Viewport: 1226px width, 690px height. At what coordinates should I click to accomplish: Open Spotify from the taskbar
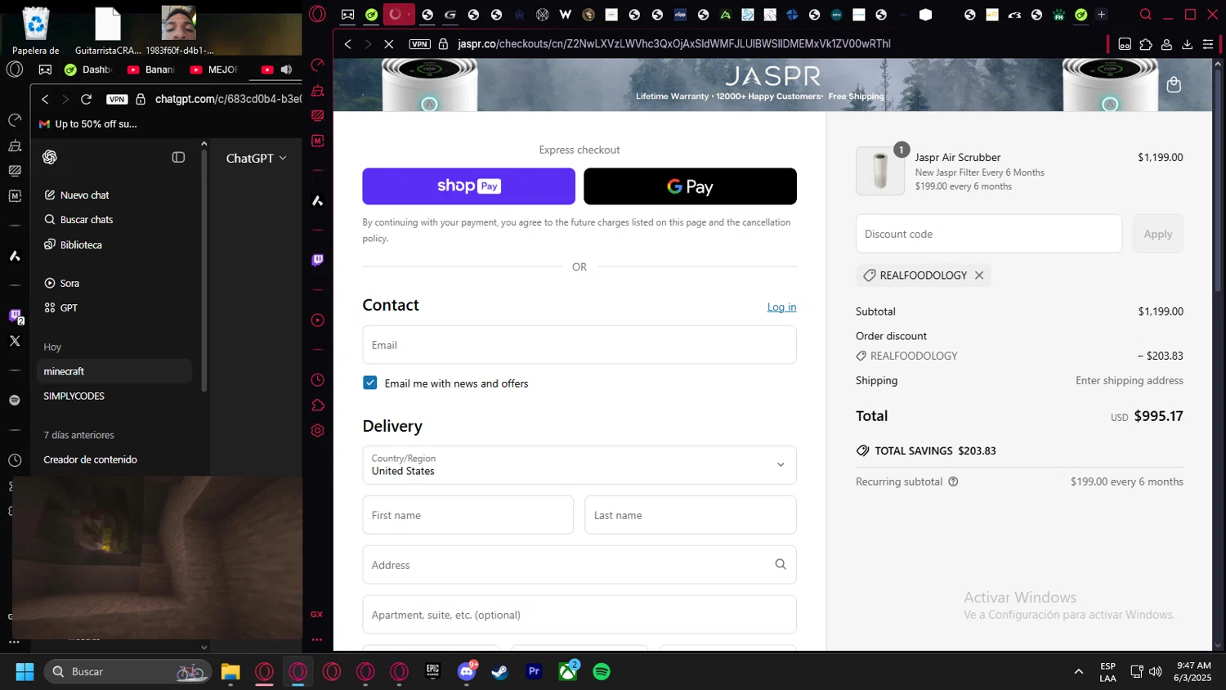pos(602,672)
